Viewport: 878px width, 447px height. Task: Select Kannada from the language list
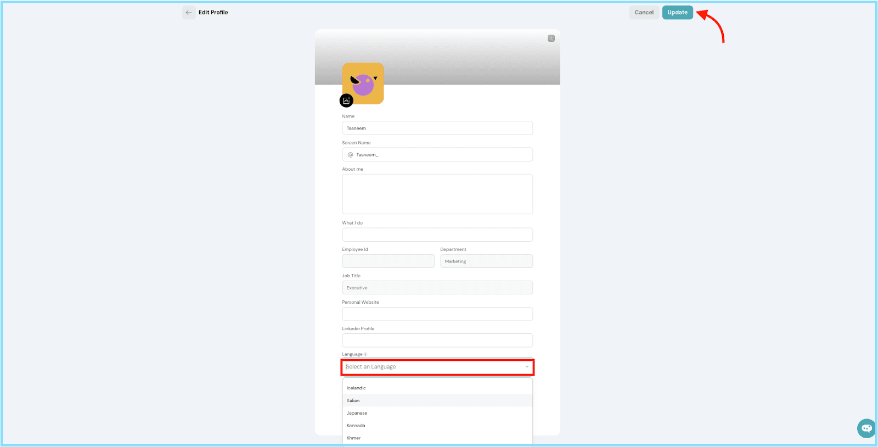click(x=356, y=426)
